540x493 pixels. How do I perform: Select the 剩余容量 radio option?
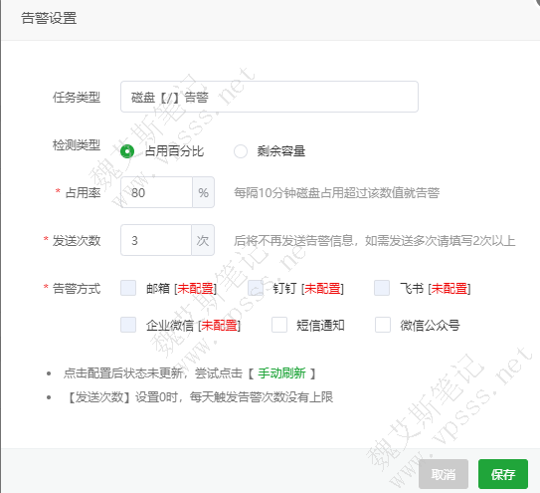click(241, 151)
